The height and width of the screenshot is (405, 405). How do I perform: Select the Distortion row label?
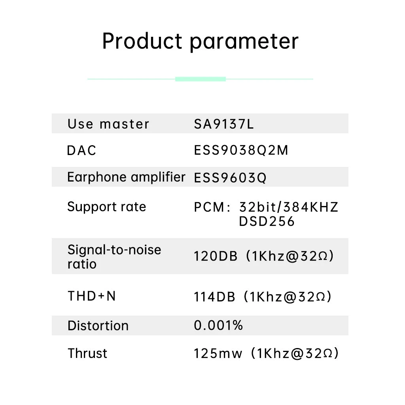click(98, 326)
